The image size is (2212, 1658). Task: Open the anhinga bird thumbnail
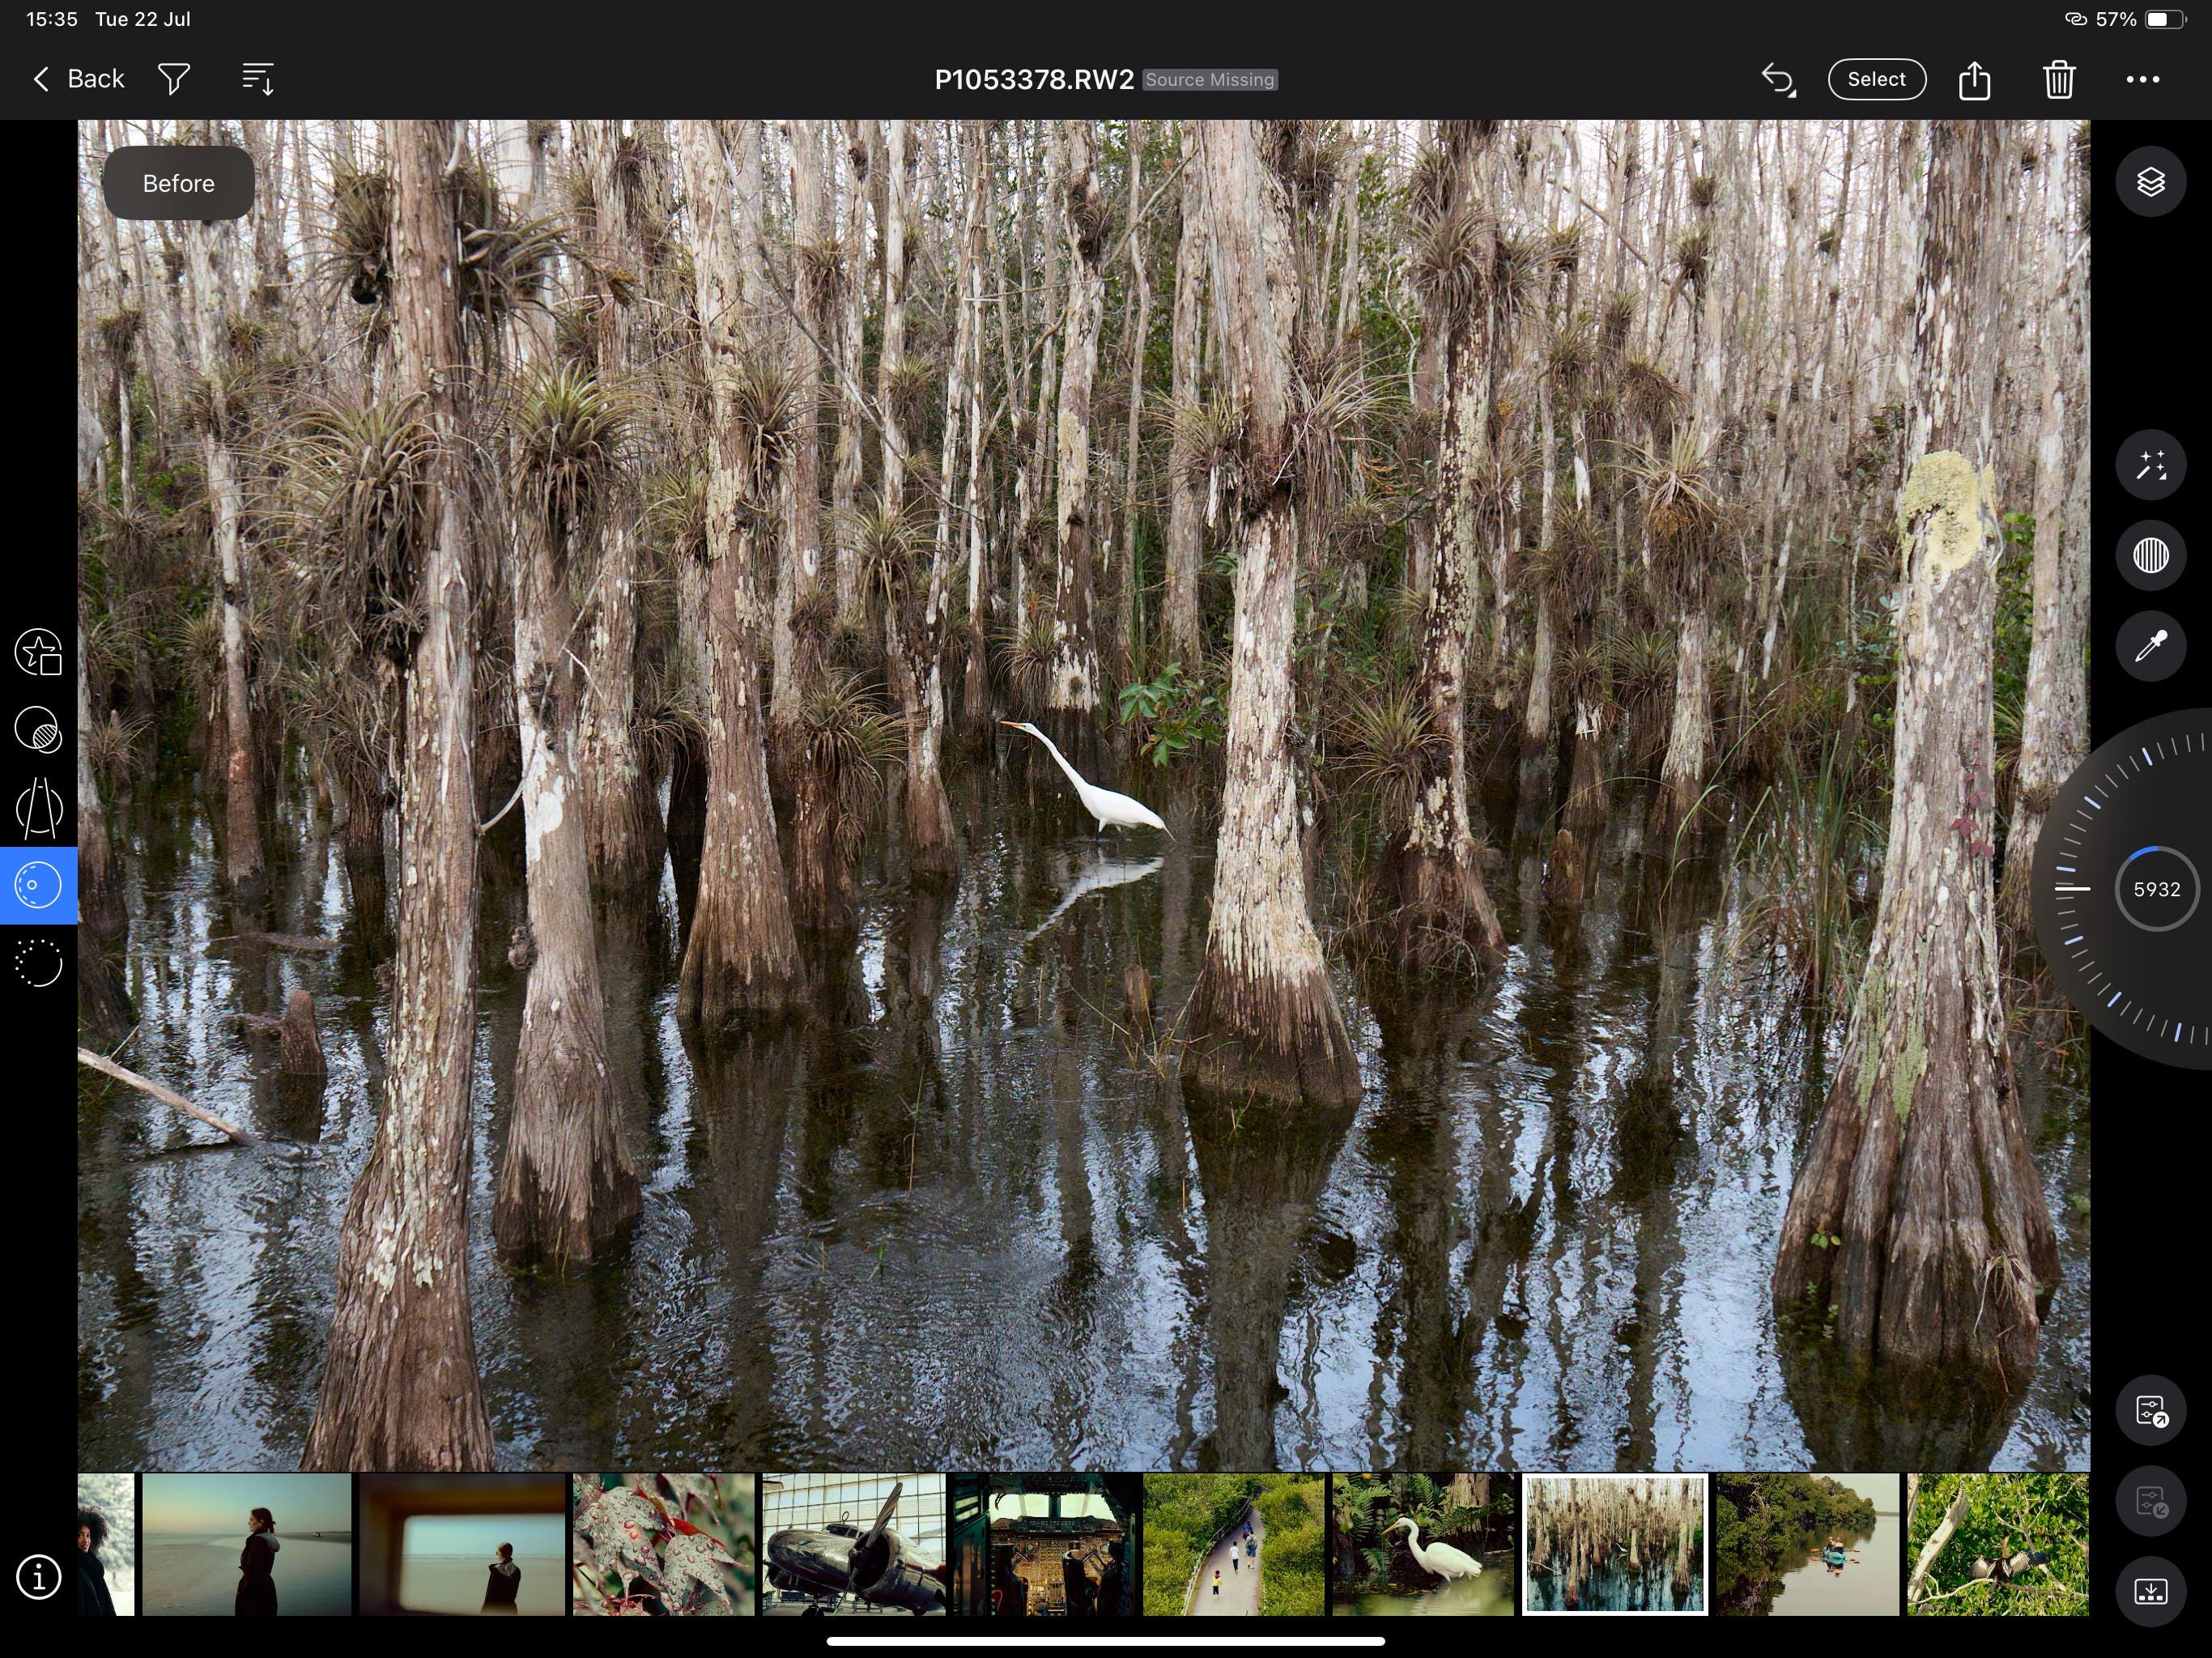coord(1998,1544)
